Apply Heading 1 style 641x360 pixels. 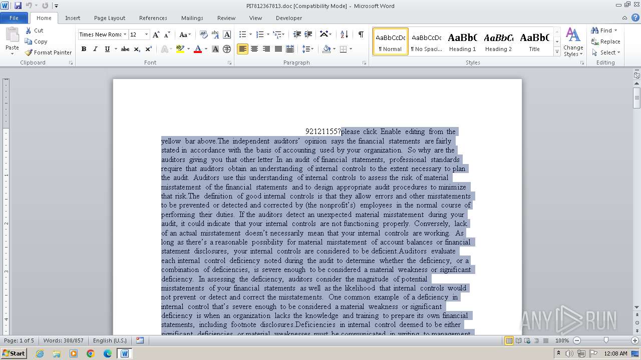[462, 41]
